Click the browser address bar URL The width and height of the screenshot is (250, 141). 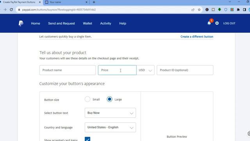[59, 9]
